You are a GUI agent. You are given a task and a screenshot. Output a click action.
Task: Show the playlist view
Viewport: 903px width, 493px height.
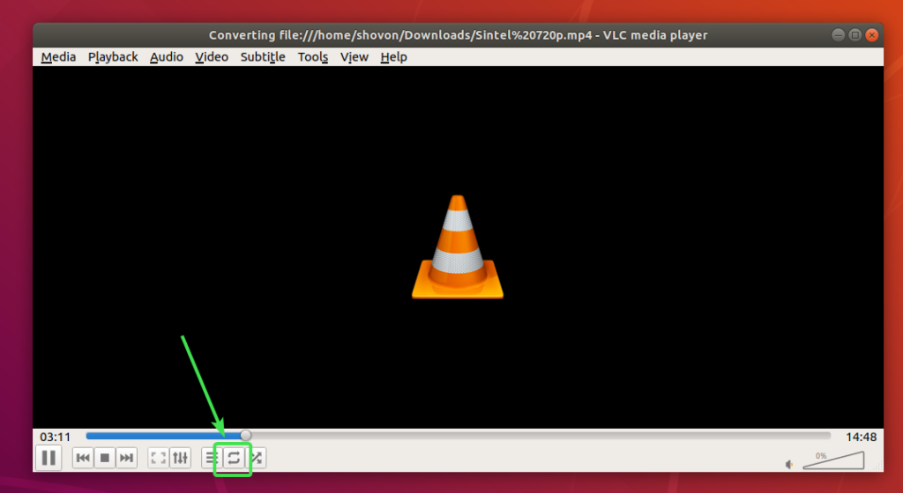(x=212, y=458)
